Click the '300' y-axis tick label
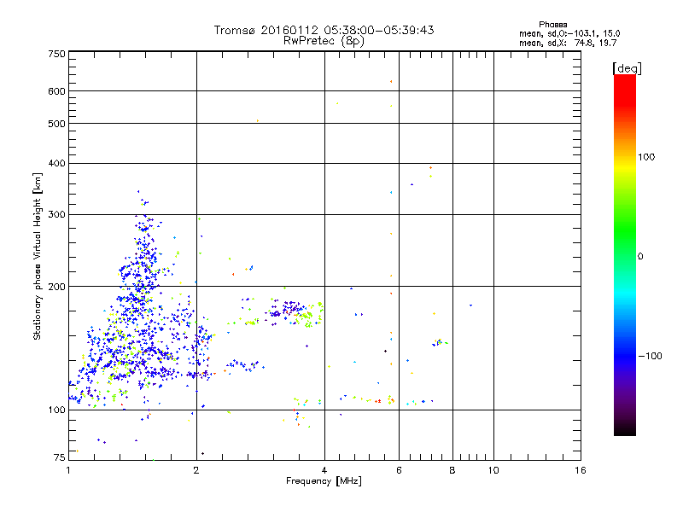Screen dimensions: 683x512 pyautogui.click(x=56, y=215)
